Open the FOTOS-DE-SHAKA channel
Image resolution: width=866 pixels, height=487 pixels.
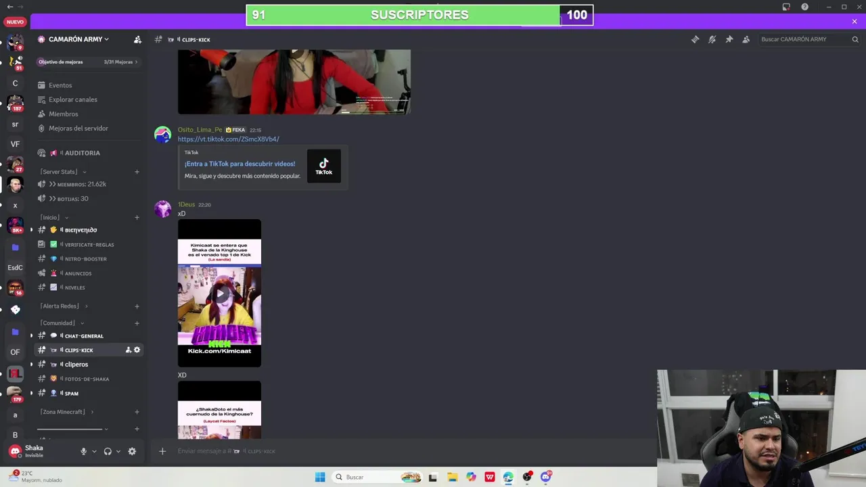point(89,379)
